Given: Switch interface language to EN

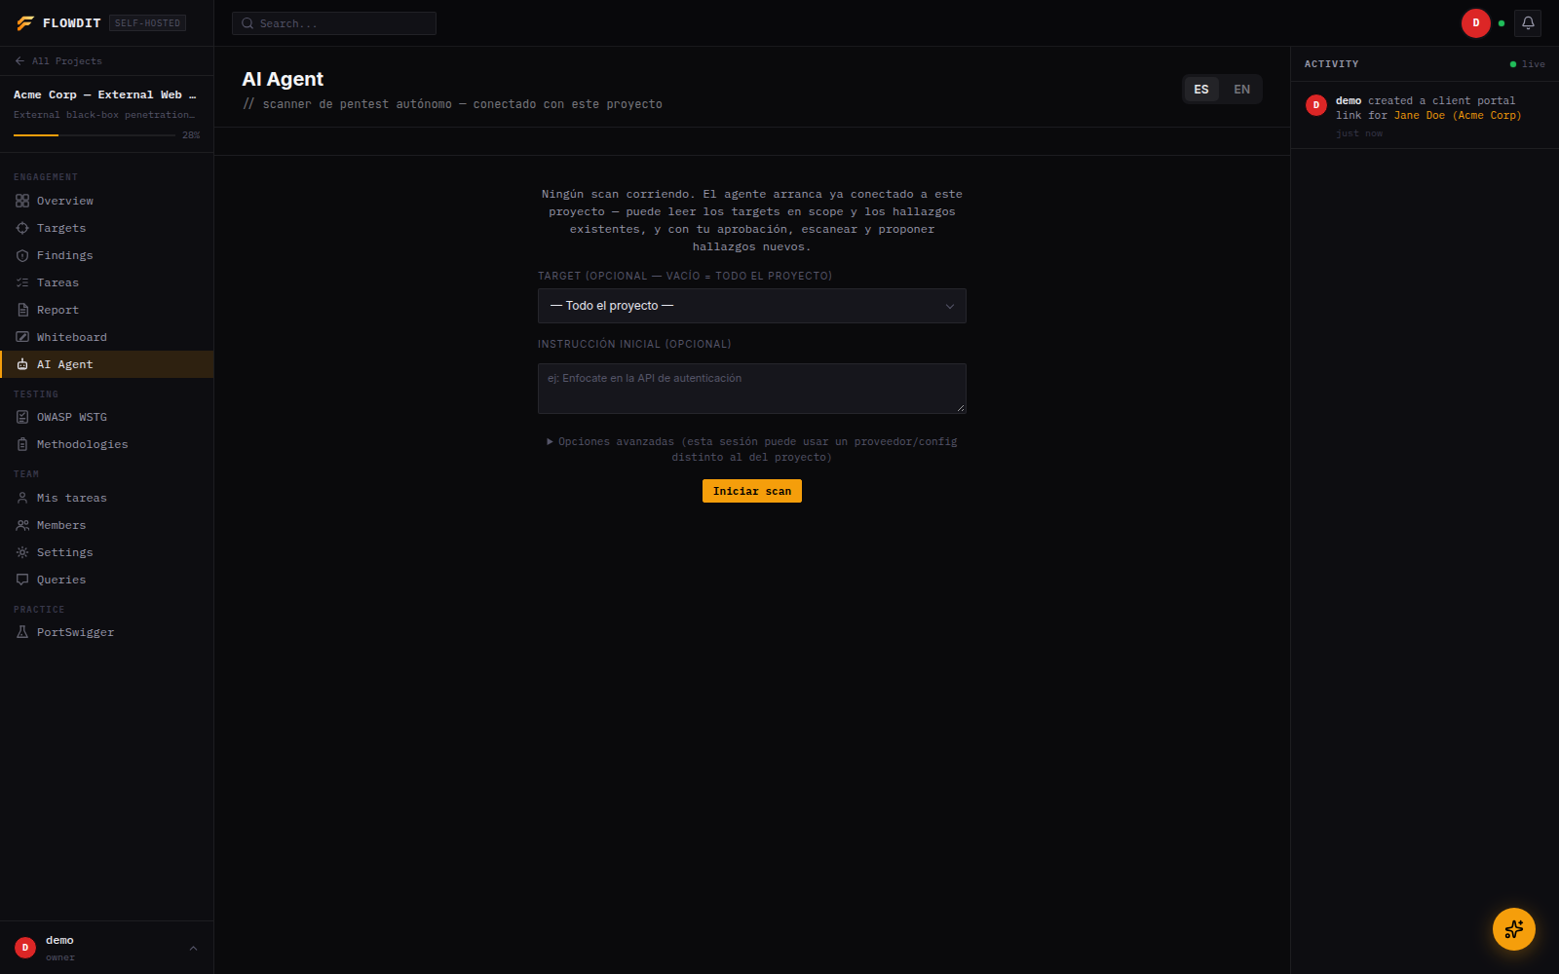Looking at the screenshot, I should pyautogui.click(x=1241, y=90).
